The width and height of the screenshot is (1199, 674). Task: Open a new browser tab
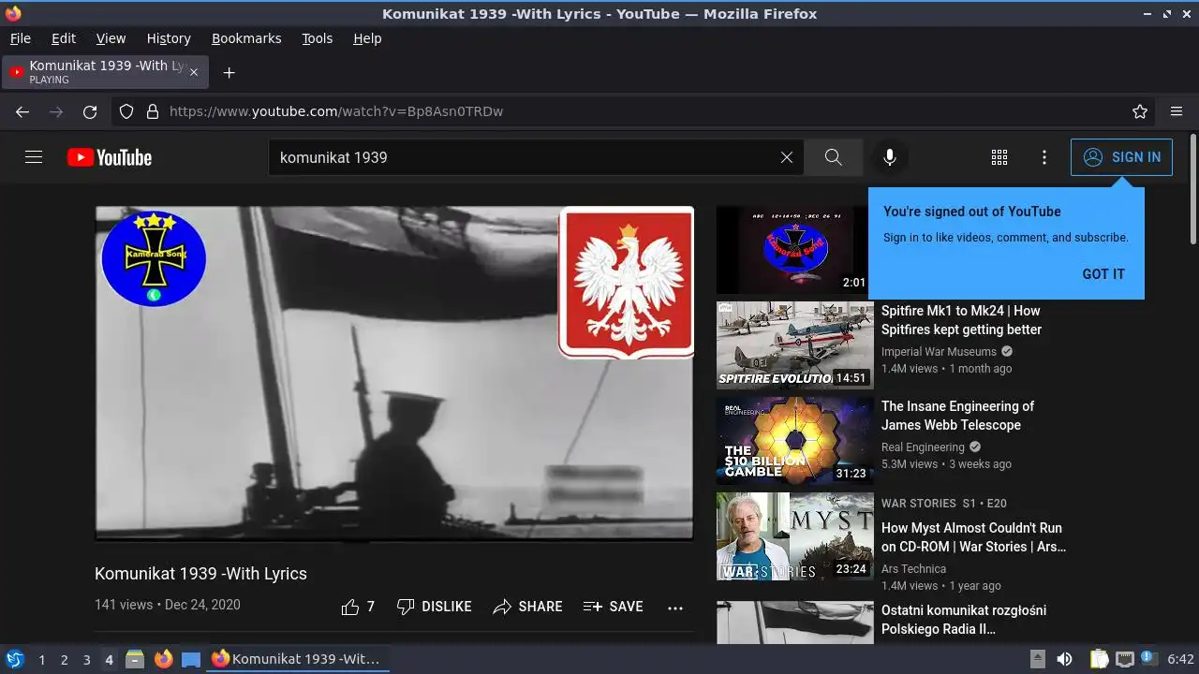click(229, 72)
